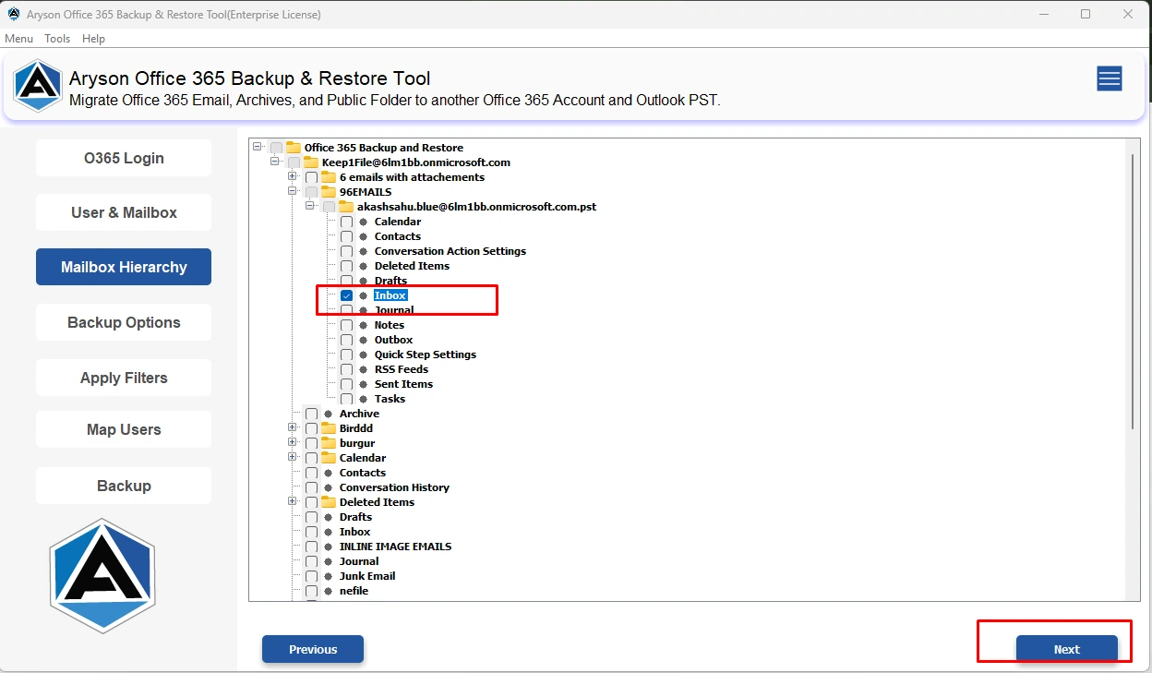Image resolution: width=1152 pixels, height=673 pixels.
Task: Click the Keep1File account folder icon
Action: (x=311, y=162)
